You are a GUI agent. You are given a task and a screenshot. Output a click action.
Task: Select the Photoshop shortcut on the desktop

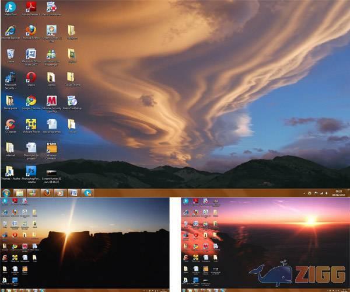pos(31,171)
